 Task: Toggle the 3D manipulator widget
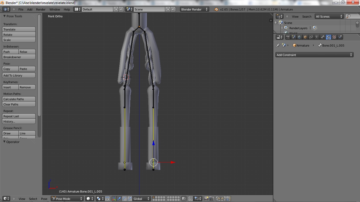point(114,199)
